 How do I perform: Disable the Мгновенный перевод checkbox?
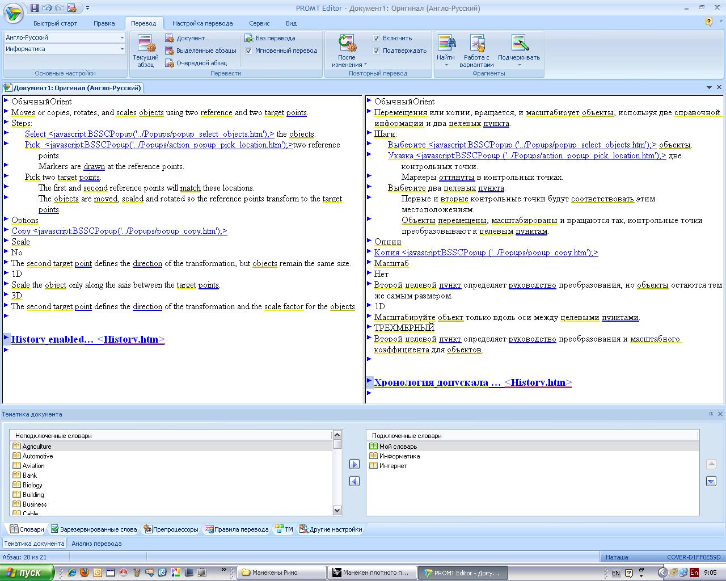(248, 50)
